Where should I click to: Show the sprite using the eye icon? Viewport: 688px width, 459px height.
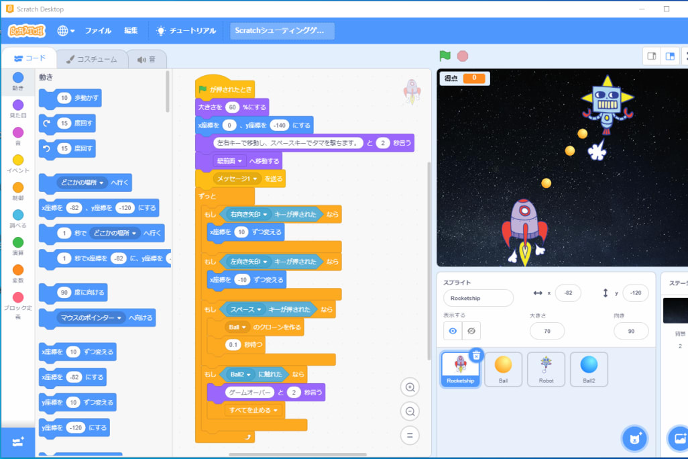(x=453, y=331)
